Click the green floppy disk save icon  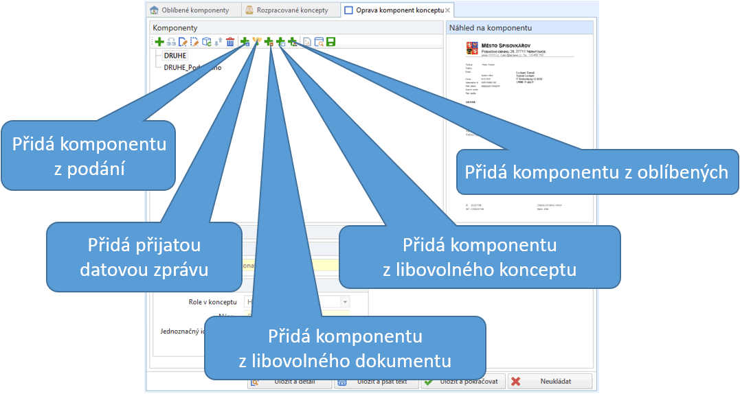(x=330, y=42)
